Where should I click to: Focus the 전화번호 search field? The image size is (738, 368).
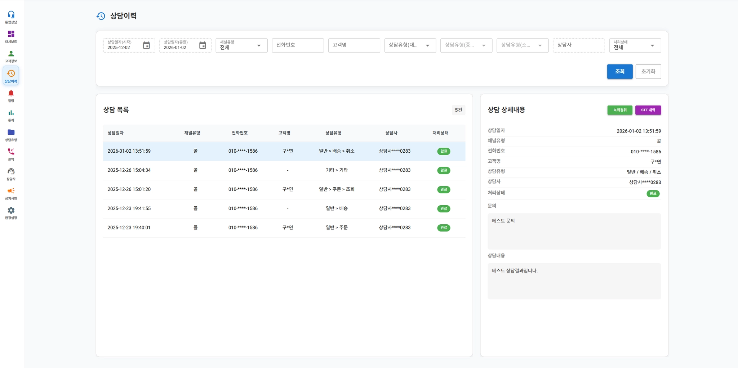pos(298,45)
